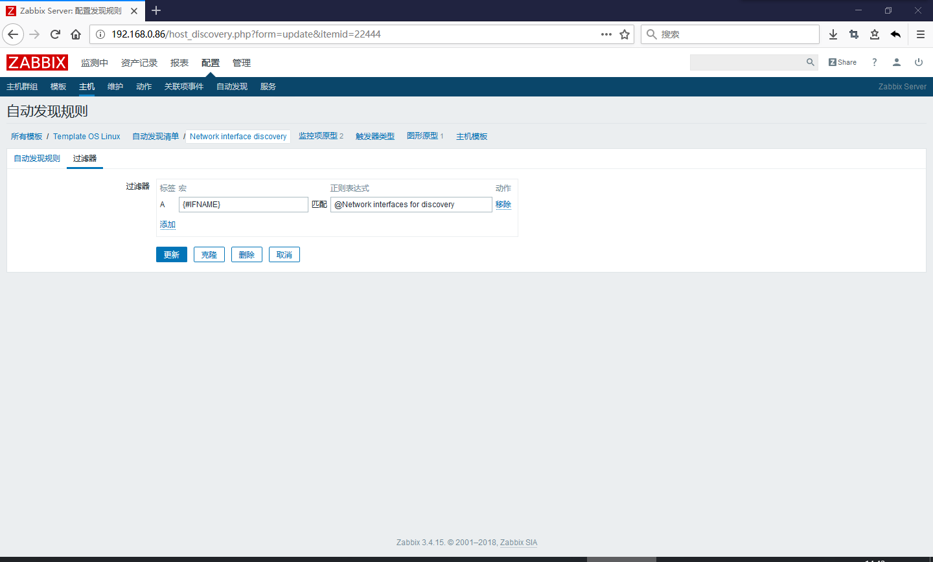Go to the 主机 submenu

coord(87,87)
